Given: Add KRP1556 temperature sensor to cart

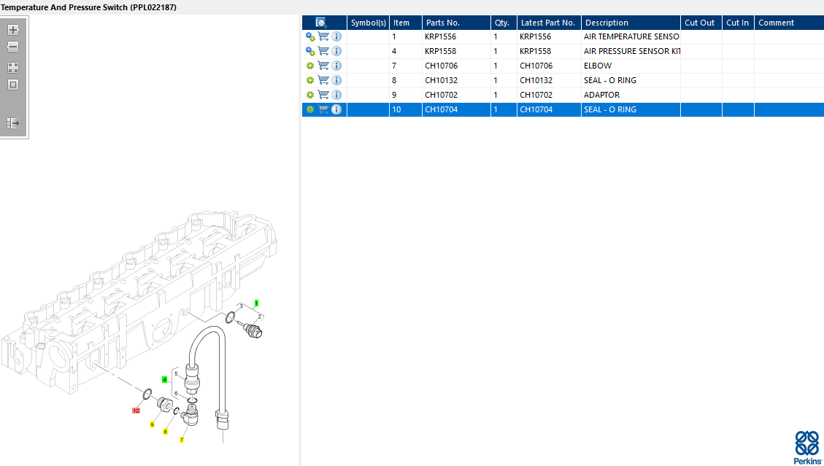Looking at the screenshot, I should coord(324,36).
